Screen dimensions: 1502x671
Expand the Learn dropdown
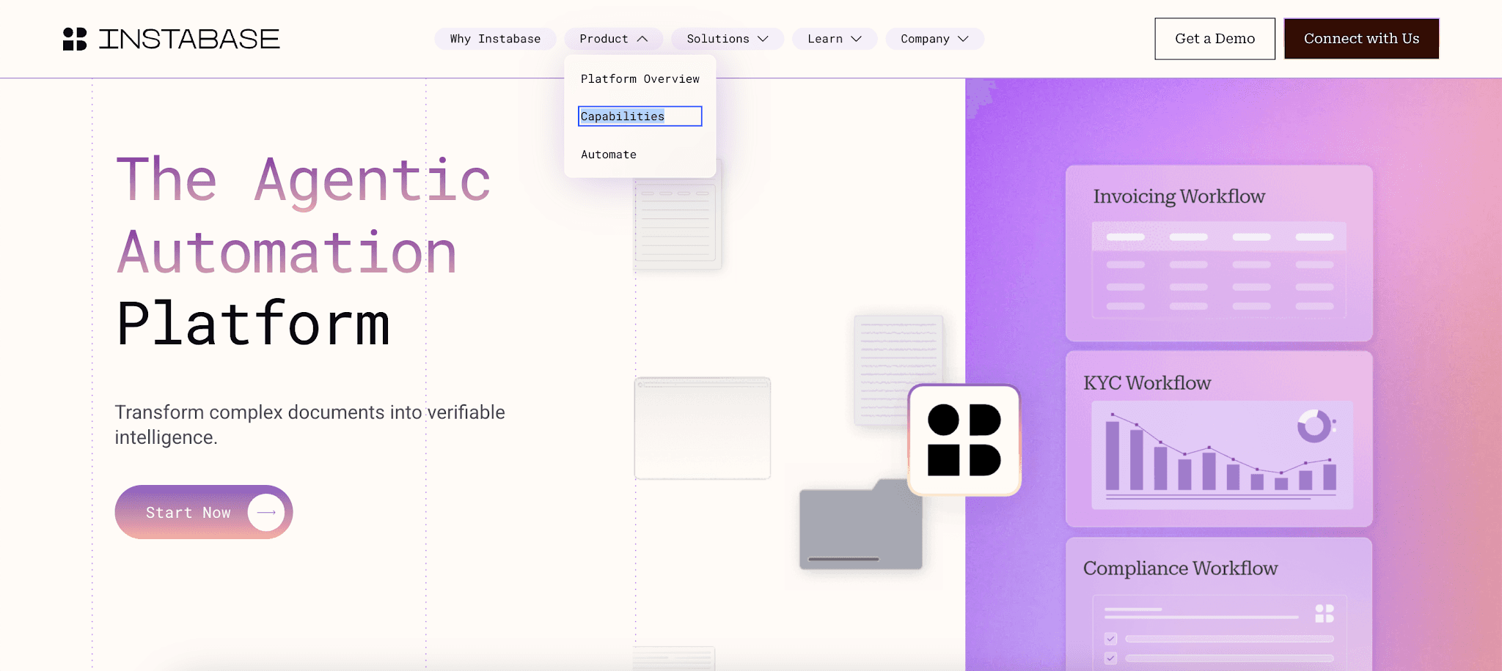point(835,39)
